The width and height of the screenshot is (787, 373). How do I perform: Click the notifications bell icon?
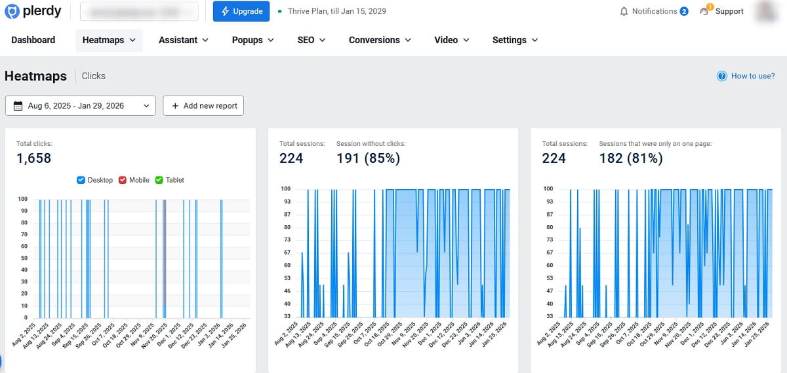pyautogui.click(x=624, y=11)
